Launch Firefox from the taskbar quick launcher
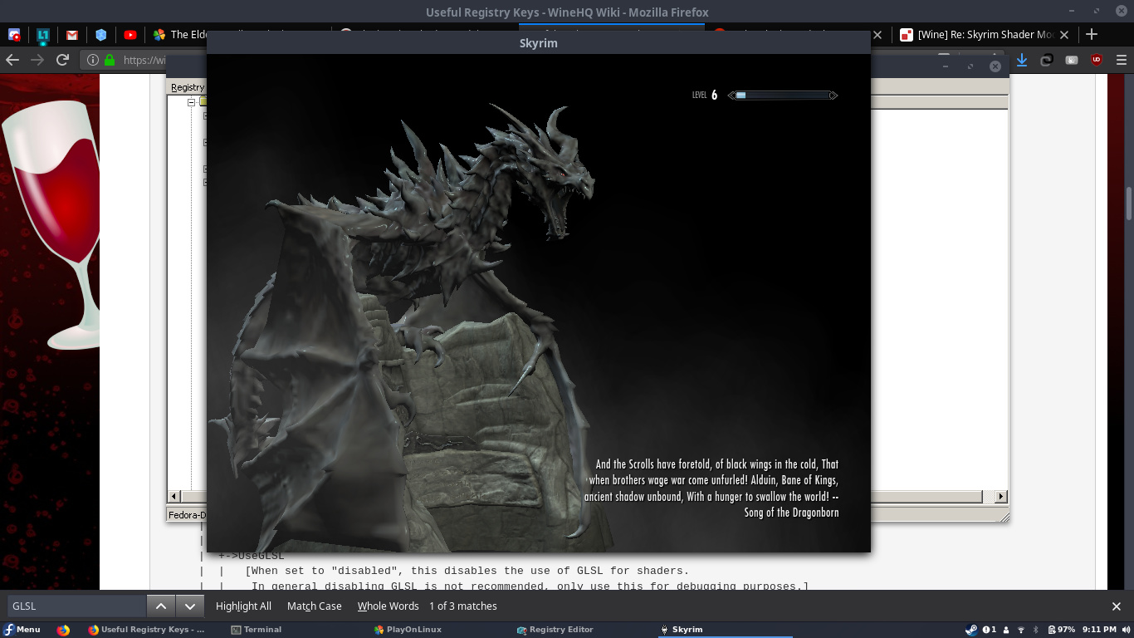1134x638 pixels. click(64, 630)
